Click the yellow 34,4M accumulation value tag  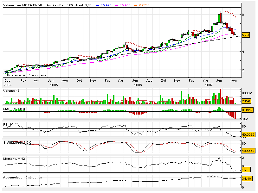coord(247,178)
